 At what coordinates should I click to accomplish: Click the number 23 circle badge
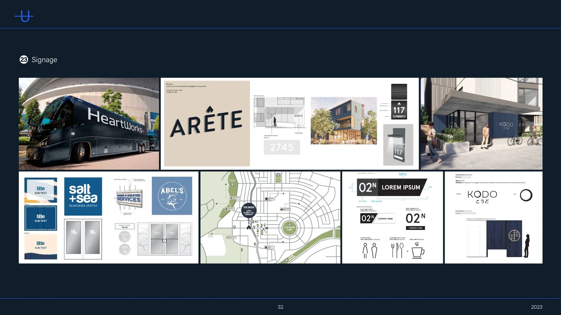click(24, 60)
